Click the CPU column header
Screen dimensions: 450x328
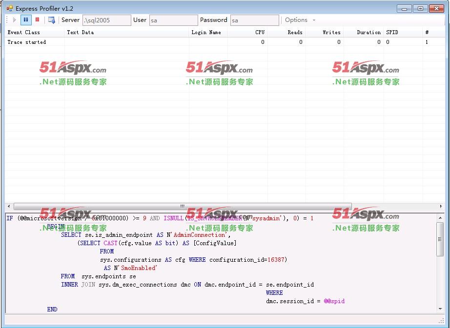(247, 32)
